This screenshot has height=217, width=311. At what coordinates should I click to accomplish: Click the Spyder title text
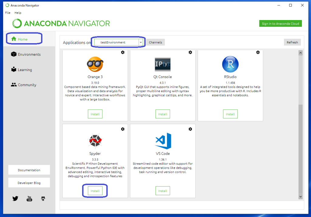pyautogui.click(x=95, y=153)
